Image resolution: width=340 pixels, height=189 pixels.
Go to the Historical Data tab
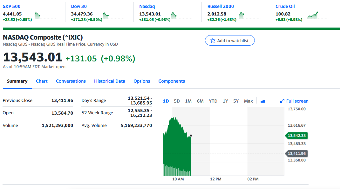110,81
